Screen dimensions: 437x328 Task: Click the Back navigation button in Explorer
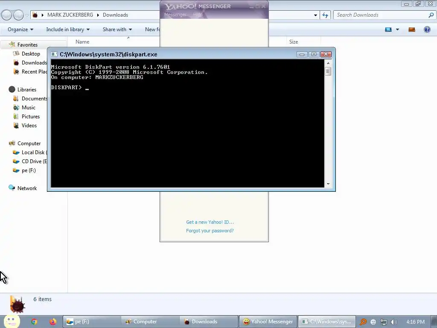(7, 15)
